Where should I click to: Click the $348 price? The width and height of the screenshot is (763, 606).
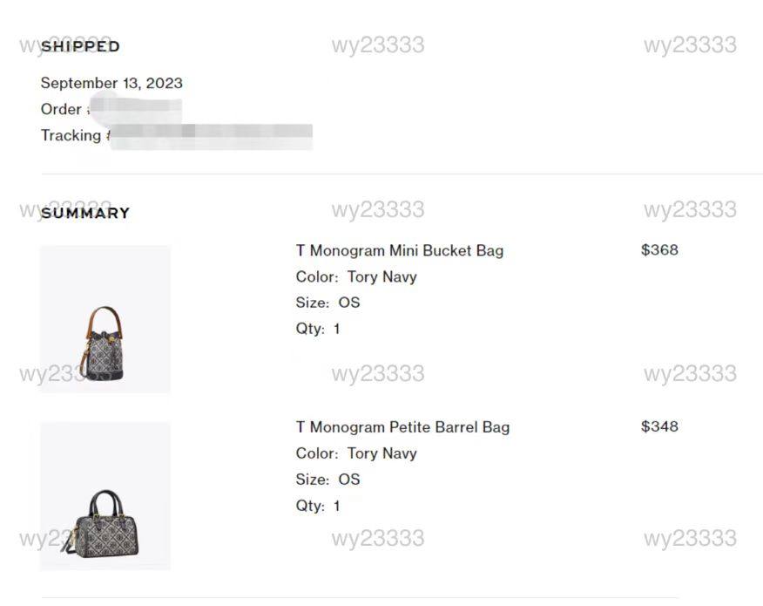(659, 426)
